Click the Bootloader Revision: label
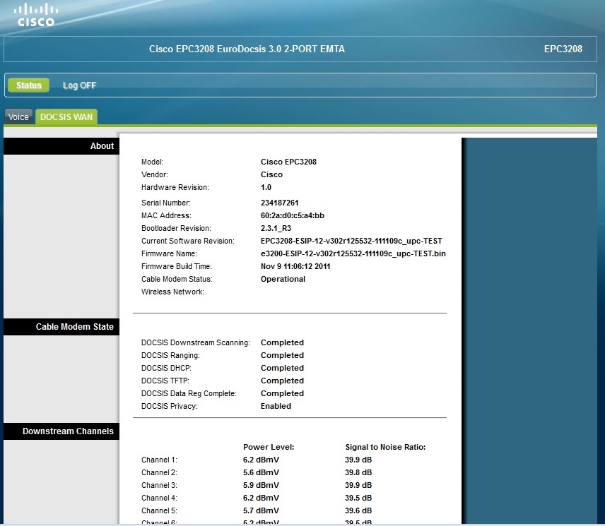605x526 pixels. [176, 228]
